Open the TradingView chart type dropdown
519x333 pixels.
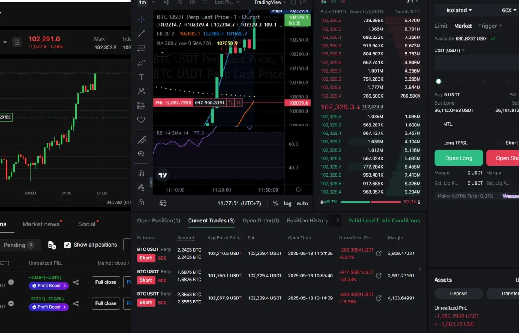tap(270, 2)
